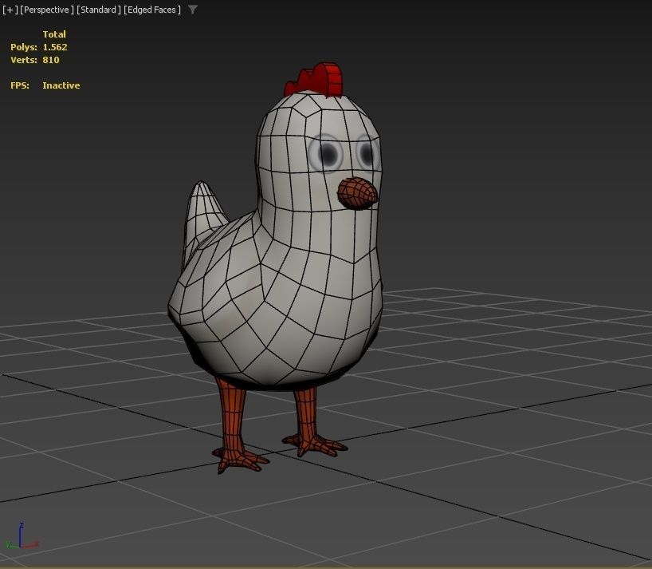Click the FPS: label
652x569 pixels.
(x=20, y=85)
